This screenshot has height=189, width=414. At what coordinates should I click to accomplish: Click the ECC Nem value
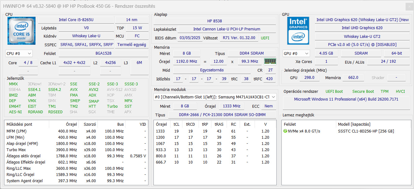click(x=269, y=106)
